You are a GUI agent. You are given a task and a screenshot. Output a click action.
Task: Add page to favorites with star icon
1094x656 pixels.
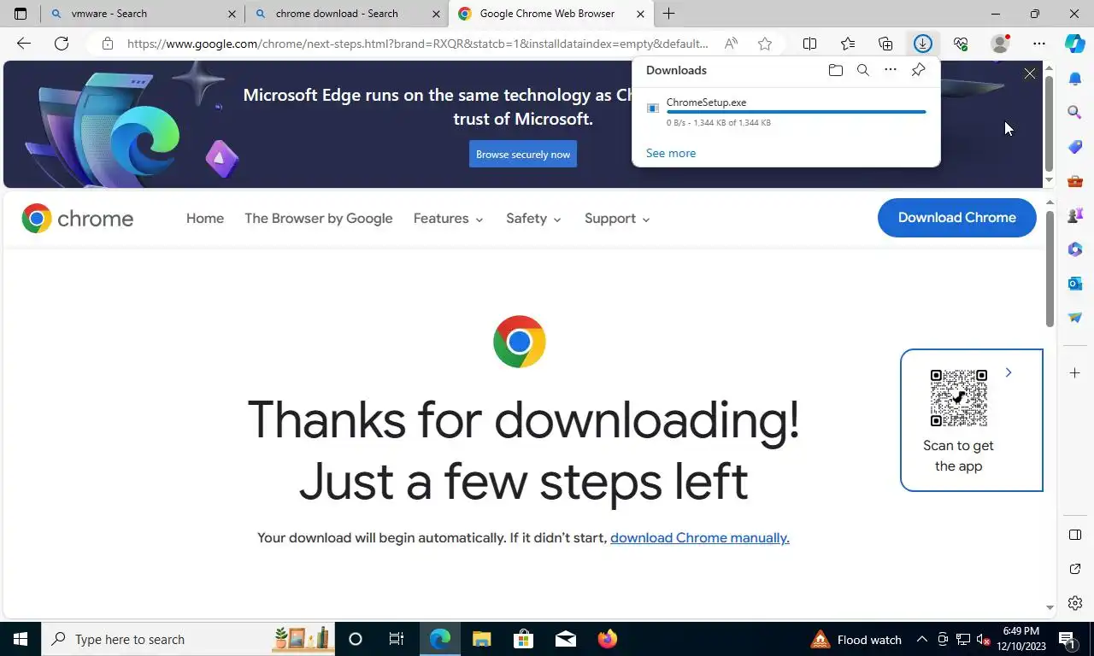(765, 44)
